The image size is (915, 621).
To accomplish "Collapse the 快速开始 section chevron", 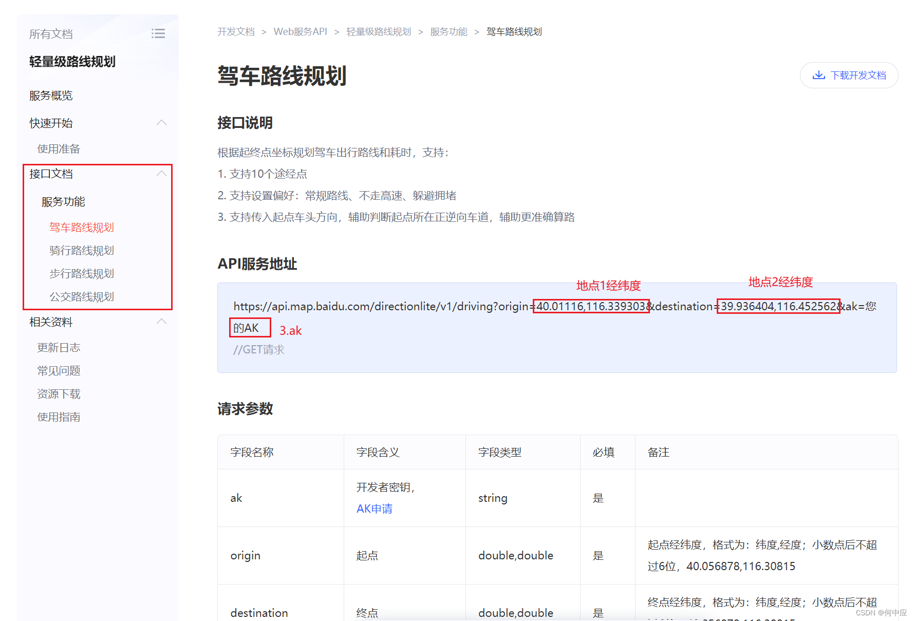I will point(161,123).
